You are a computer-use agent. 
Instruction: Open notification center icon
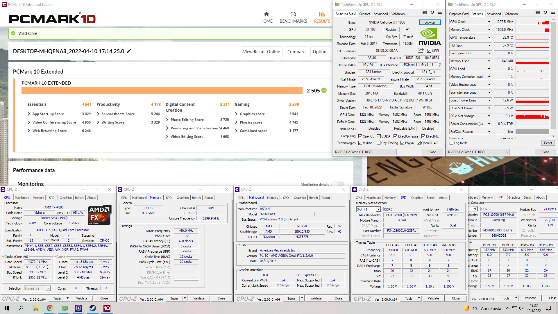click(x=548, y=308)
